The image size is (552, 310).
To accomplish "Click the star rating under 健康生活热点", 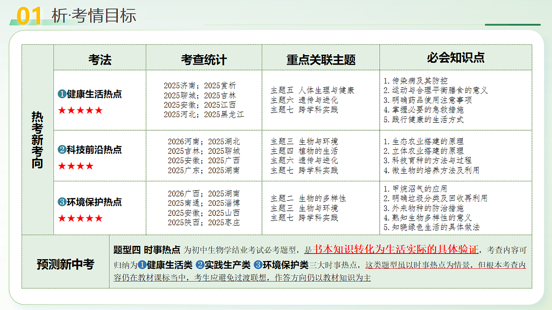I will (x=80, y=110).
